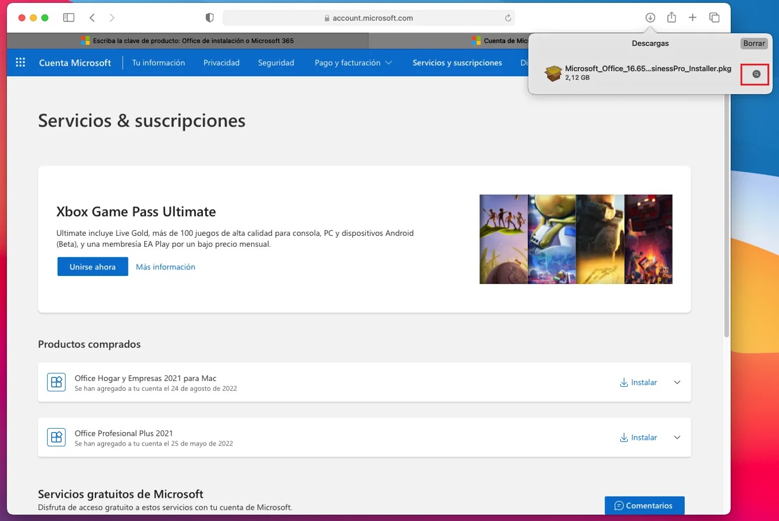Expand Office Hogar y Empresas 2021 details

point(677,382)
